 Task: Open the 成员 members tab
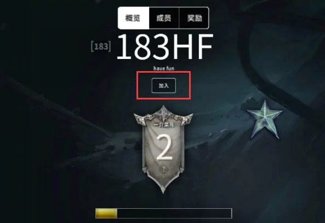164,18
